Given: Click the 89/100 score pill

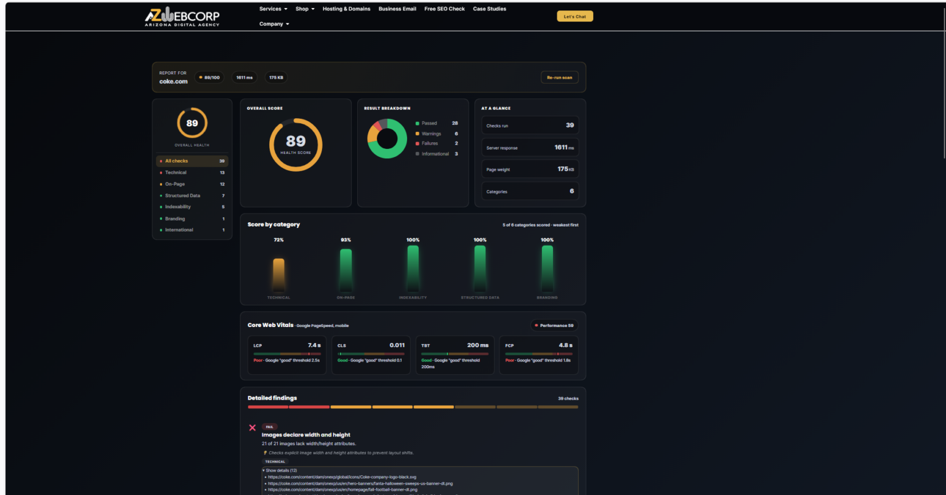Looking at the screenshot, I should tap(209, 78).
